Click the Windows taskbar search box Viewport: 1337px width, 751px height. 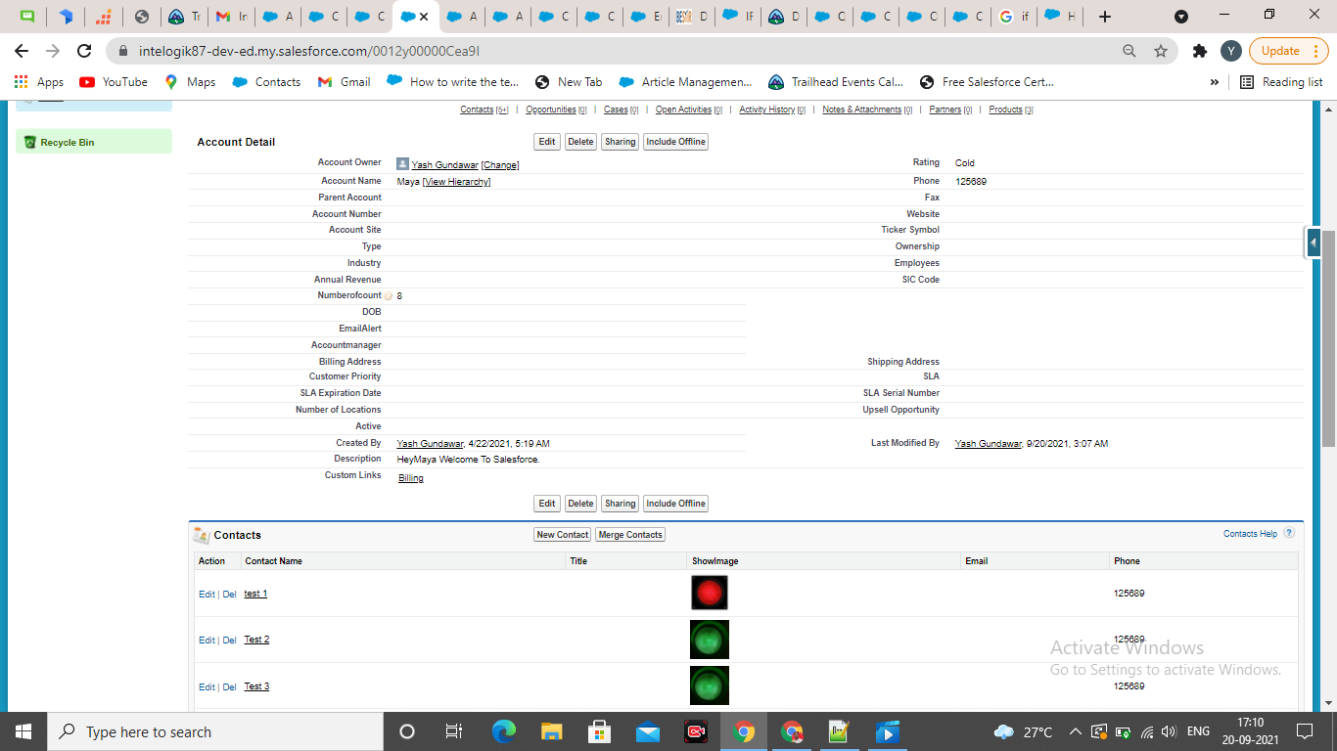click(x=215, y=731)
